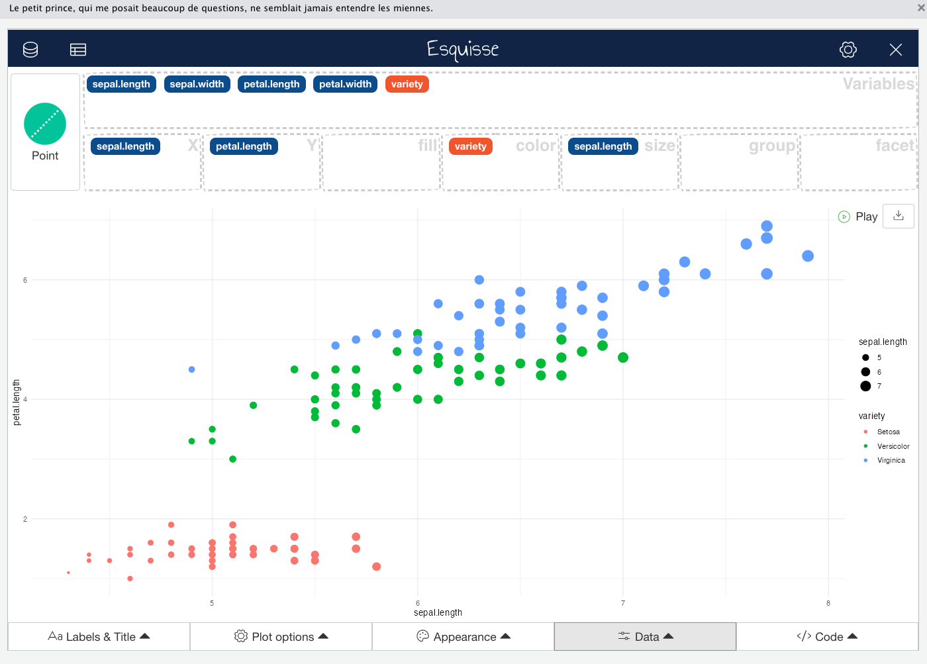Screen dimensions: 927x664
Task: Click the empty facet dropzone
Action: point(859,163)
